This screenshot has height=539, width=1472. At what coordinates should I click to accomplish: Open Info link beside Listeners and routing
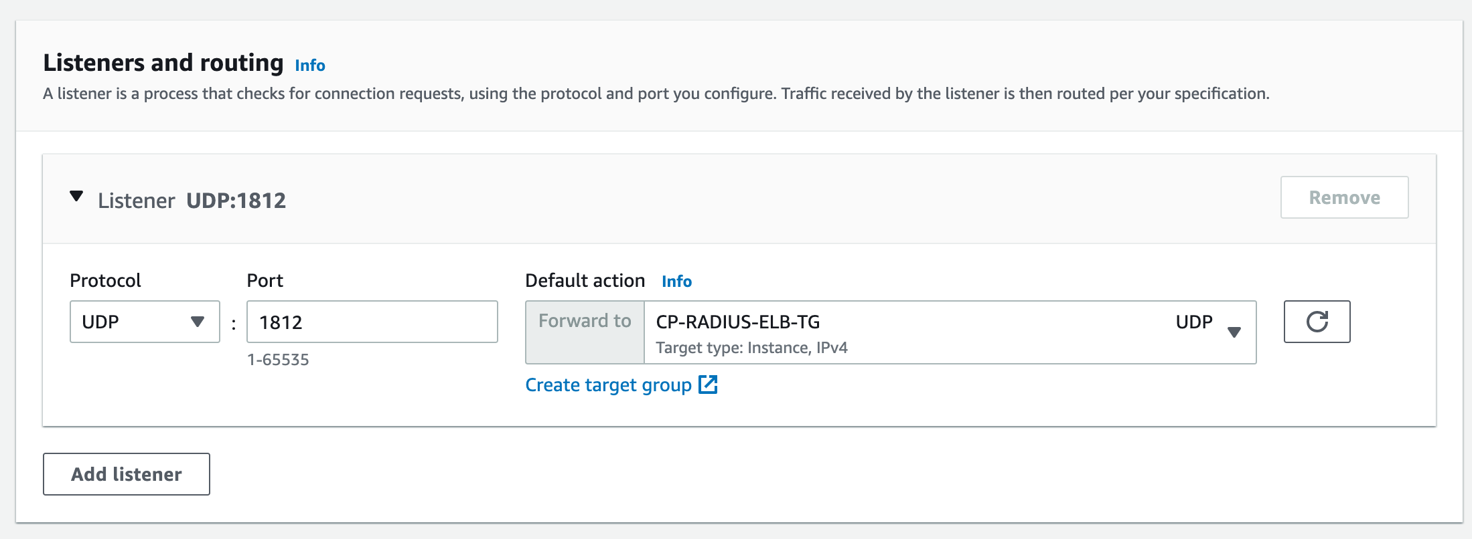[310, 66]
